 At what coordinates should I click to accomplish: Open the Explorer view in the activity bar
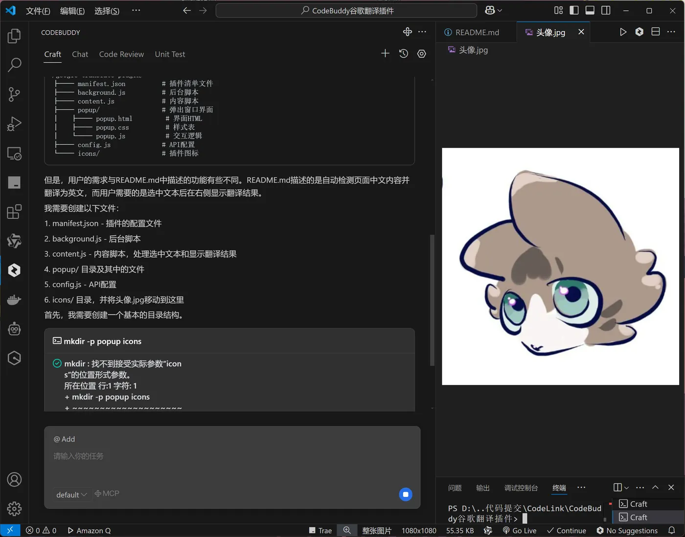point(15,36)
